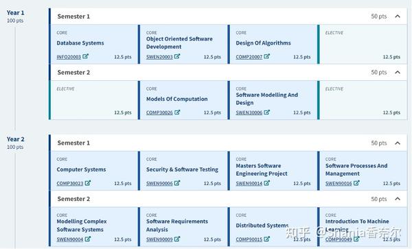Select the empty Elective card in Year 1 Semester 1

363,45
